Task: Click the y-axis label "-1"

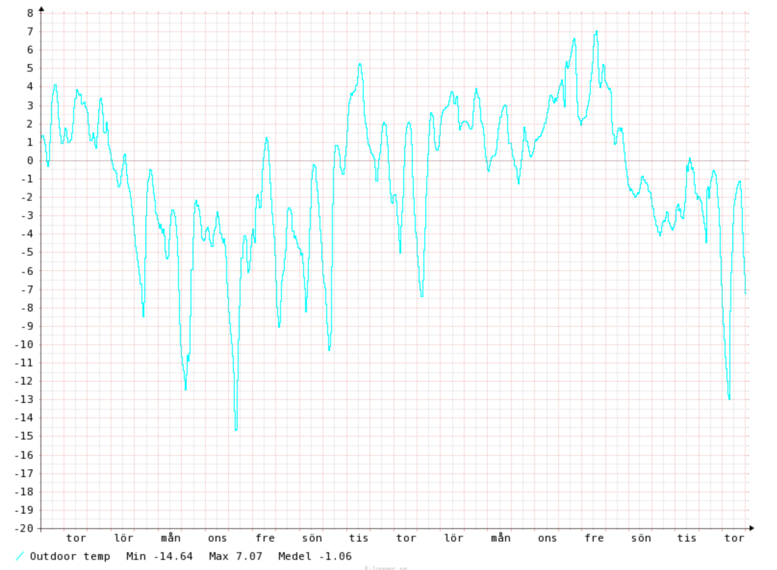Action: 27,179
